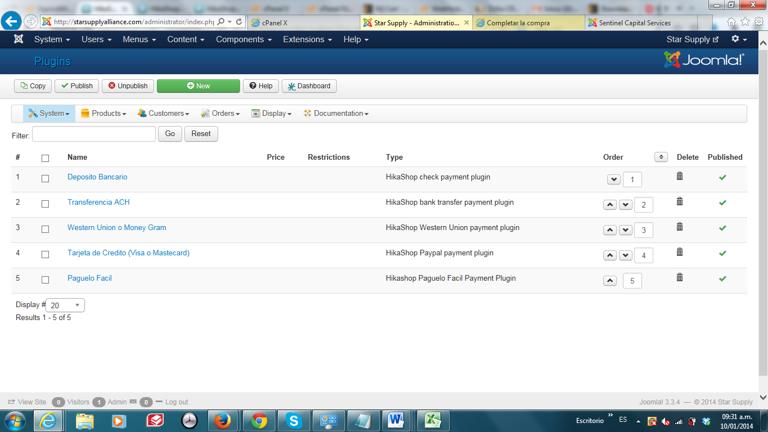Screen dimensions: 768x432
Task: Delete the Deposito Bancario plugin using its trash icon
Action: pyautogui.click(x=680, y=176)
